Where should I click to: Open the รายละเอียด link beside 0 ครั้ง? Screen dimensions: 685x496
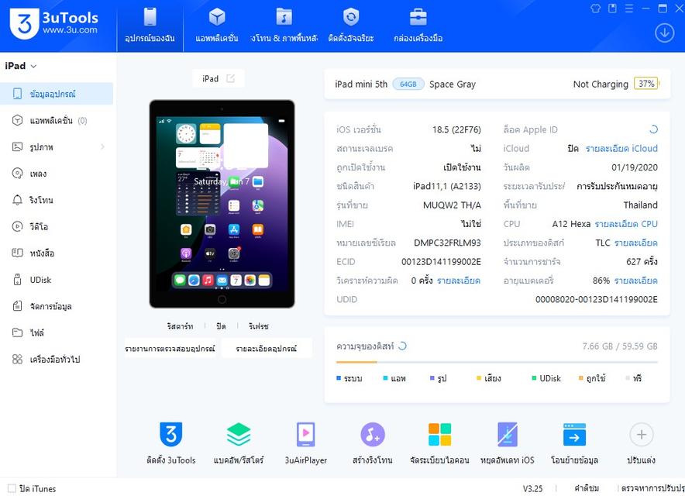(459, 281)
